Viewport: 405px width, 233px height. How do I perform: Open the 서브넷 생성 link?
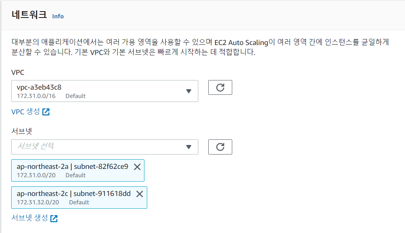coord(30,218)
